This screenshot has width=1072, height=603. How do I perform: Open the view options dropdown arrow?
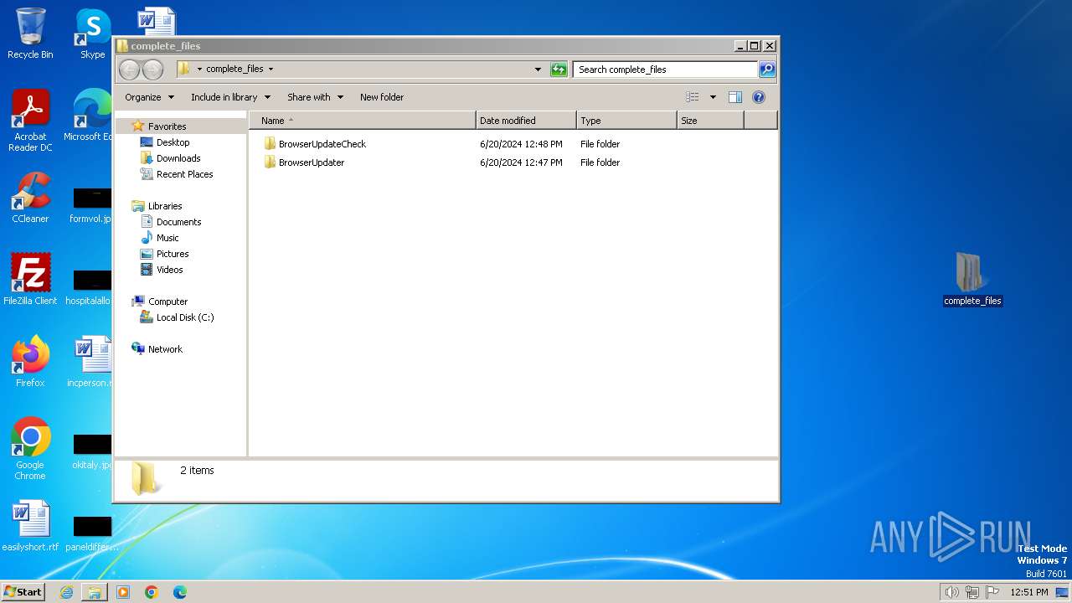tap(713, 97)
